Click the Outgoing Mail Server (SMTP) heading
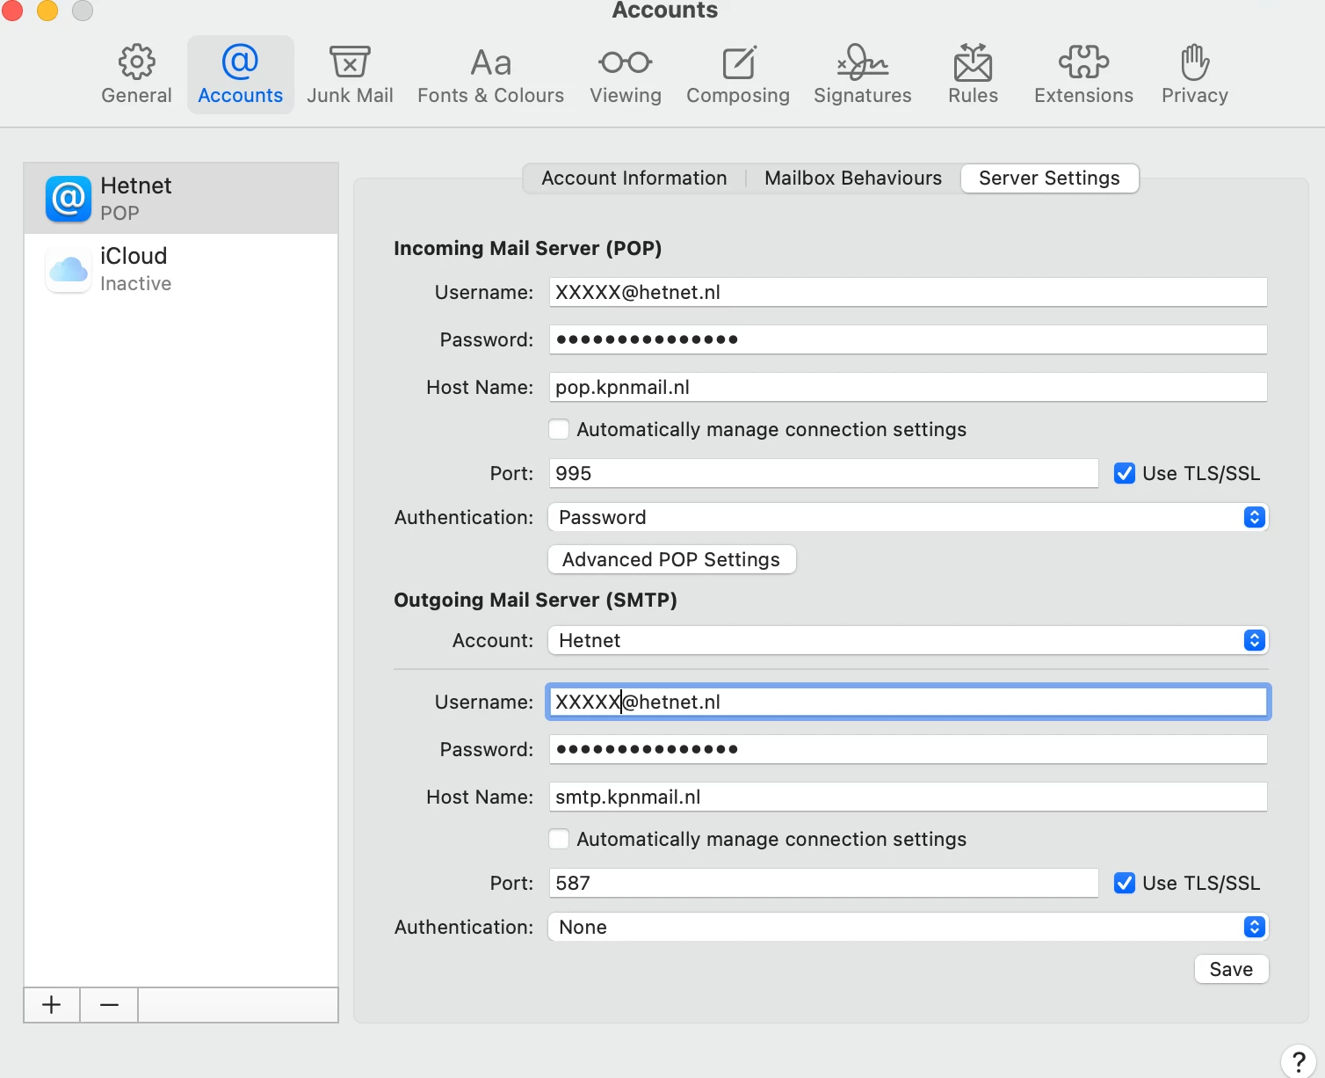This screenshot has width=1325, height=1078. (x=535, y=601)
